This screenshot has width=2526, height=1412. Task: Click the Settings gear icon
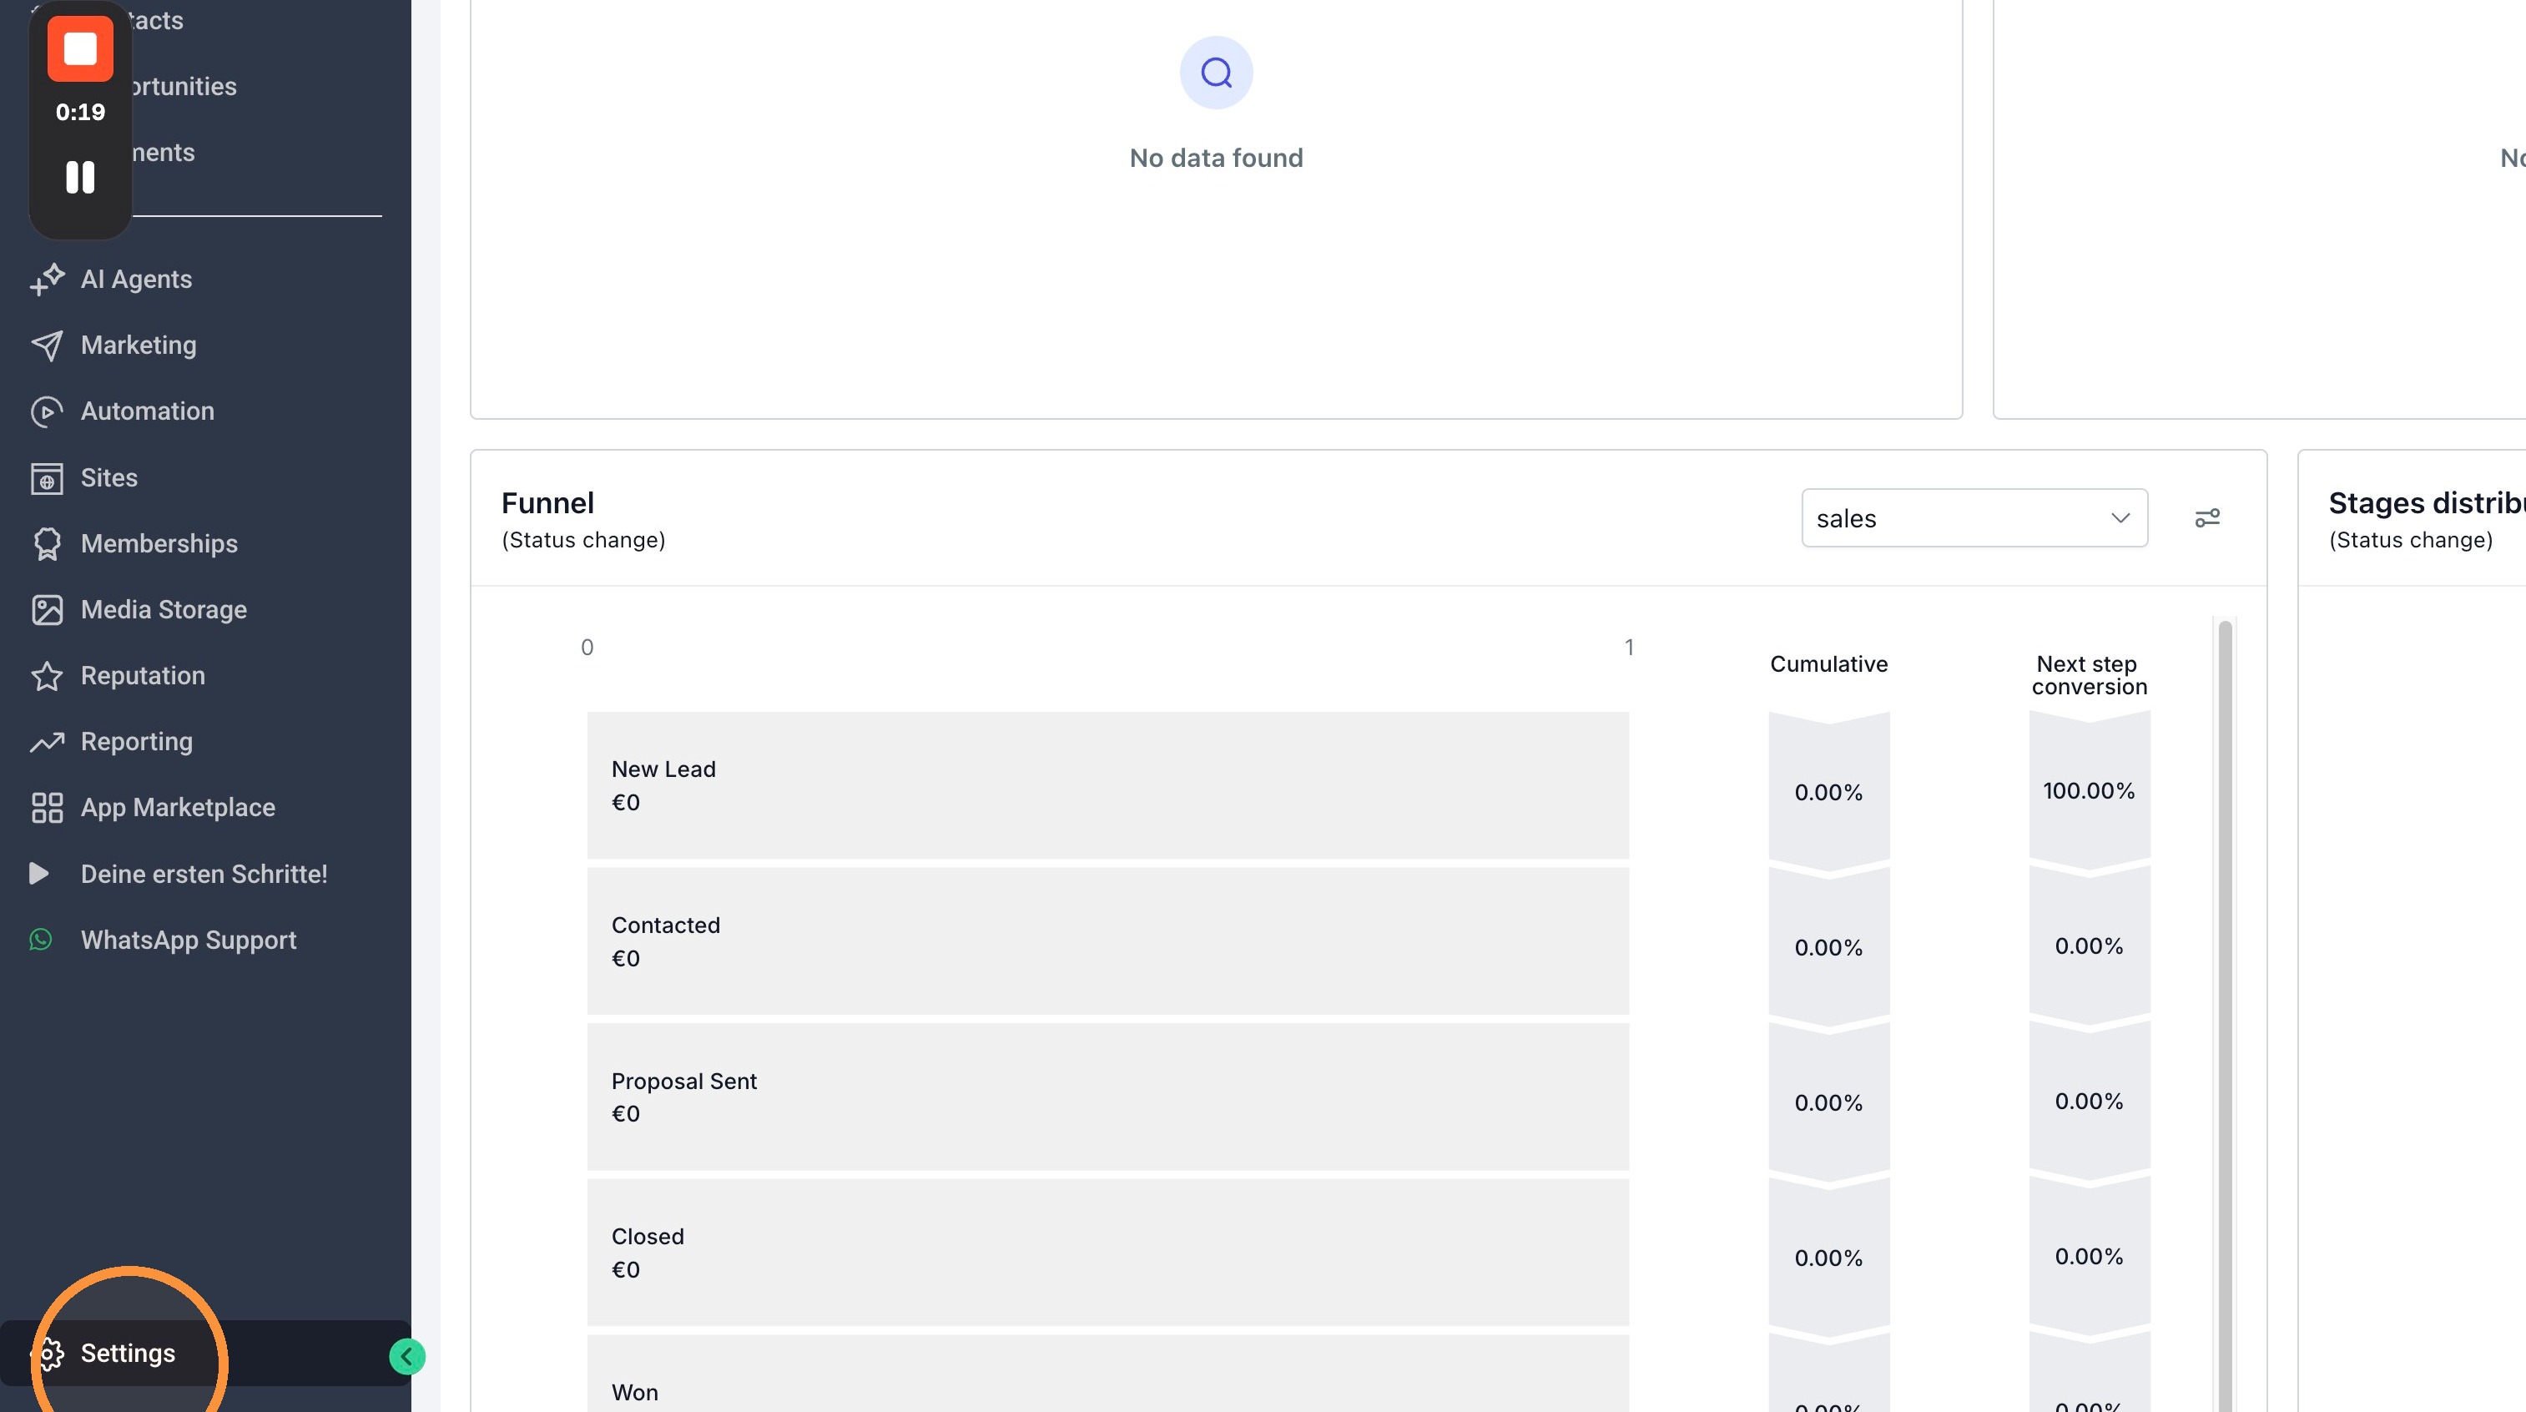[x=49, y=1354]
